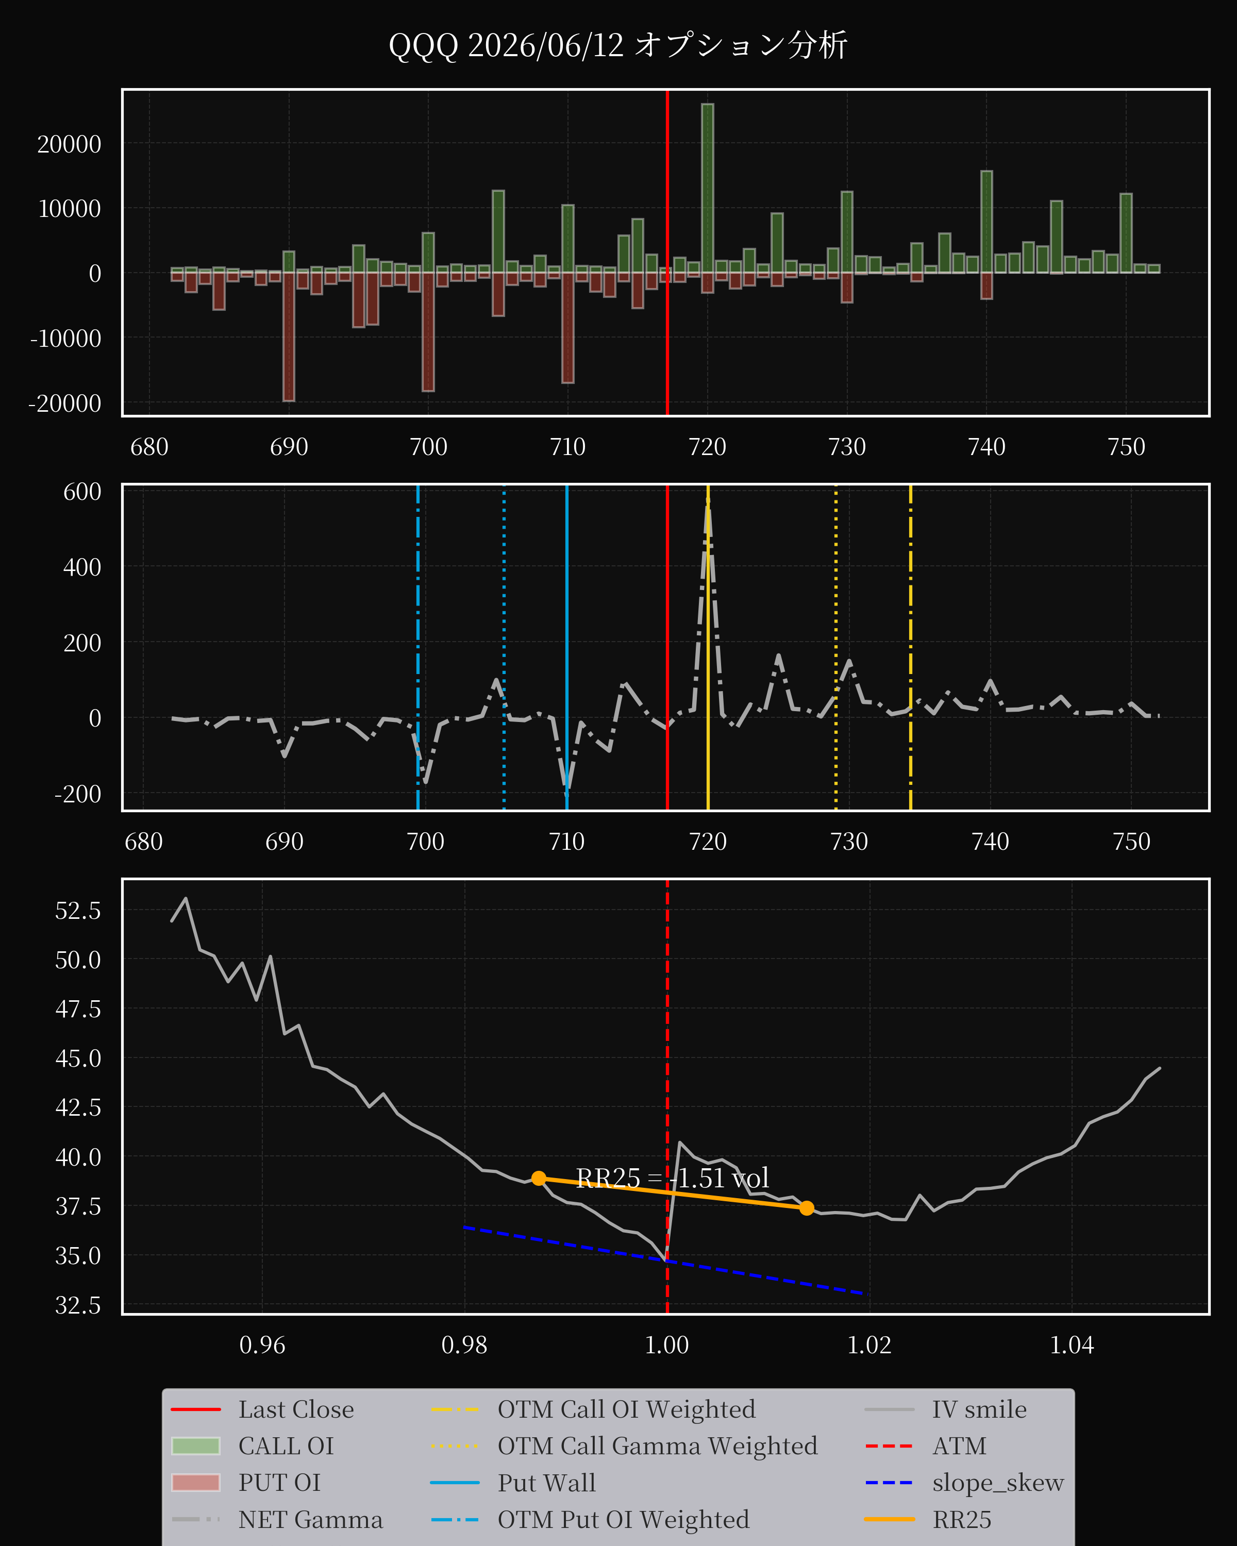Click the chart title QQQ 2026/06/12 オプション分析

(x=618, y=45)
